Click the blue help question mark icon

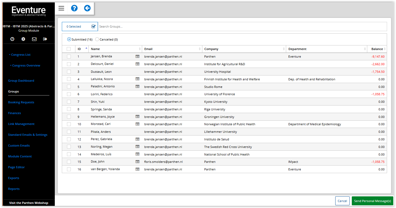[74, 8]
